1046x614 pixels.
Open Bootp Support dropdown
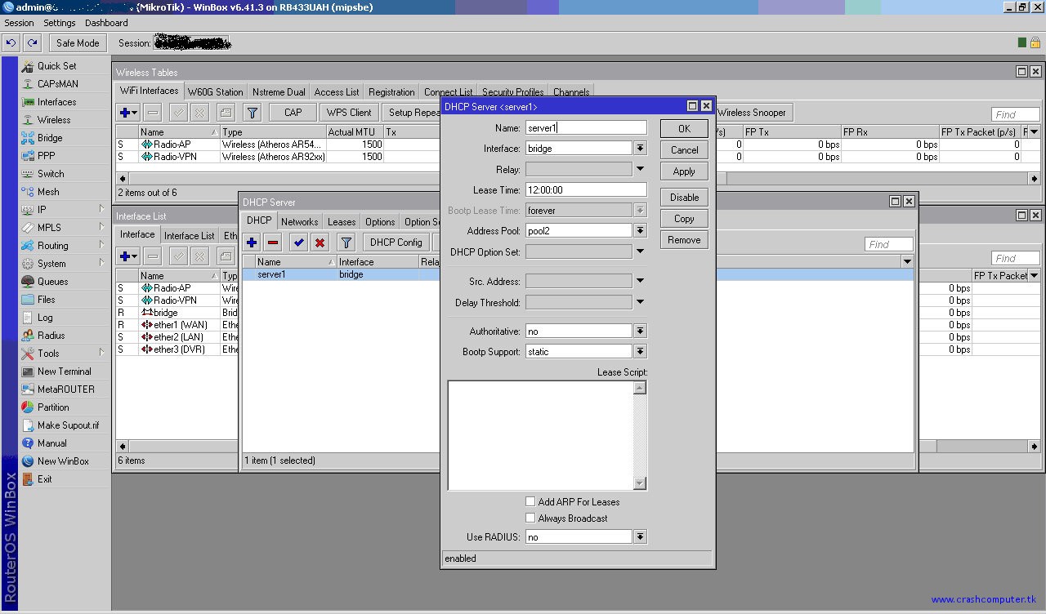coord(640,352)
